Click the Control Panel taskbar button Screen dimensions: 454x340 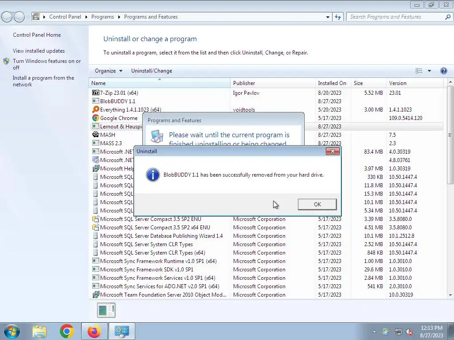(x=121, y=331)
